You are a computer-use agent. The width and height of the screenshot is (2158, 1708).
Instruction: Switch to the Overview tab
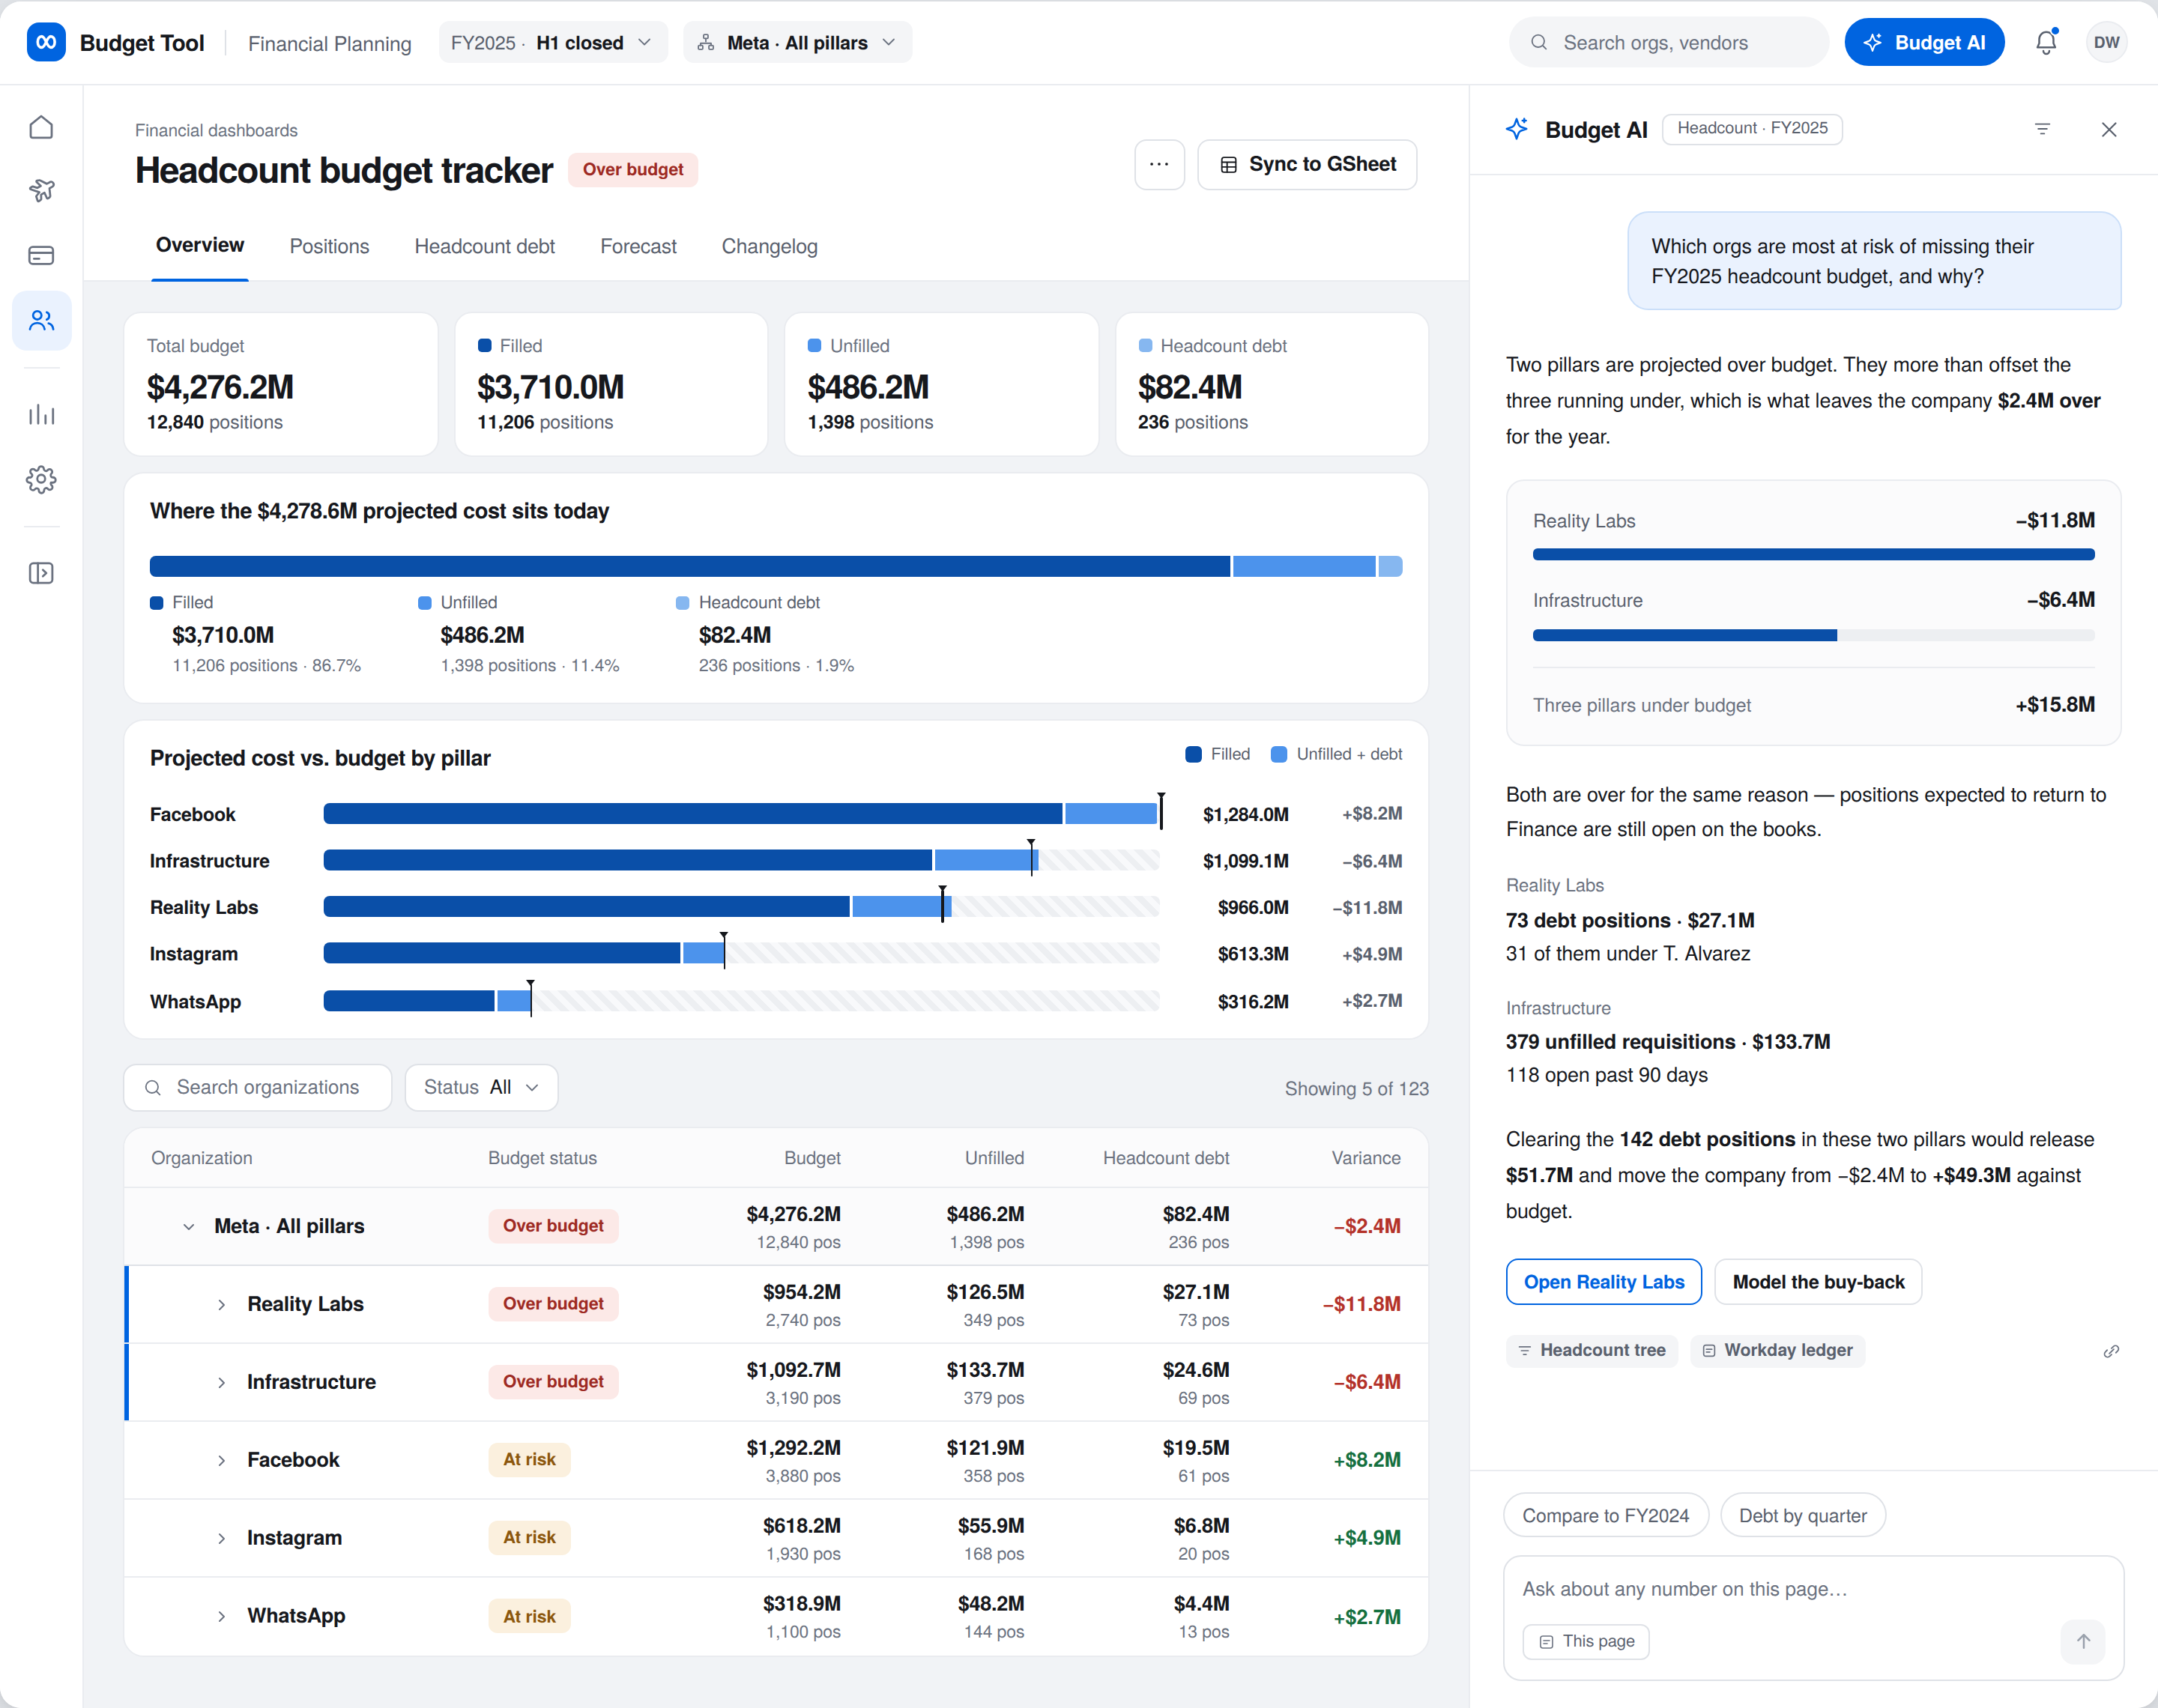click(200, 245)
